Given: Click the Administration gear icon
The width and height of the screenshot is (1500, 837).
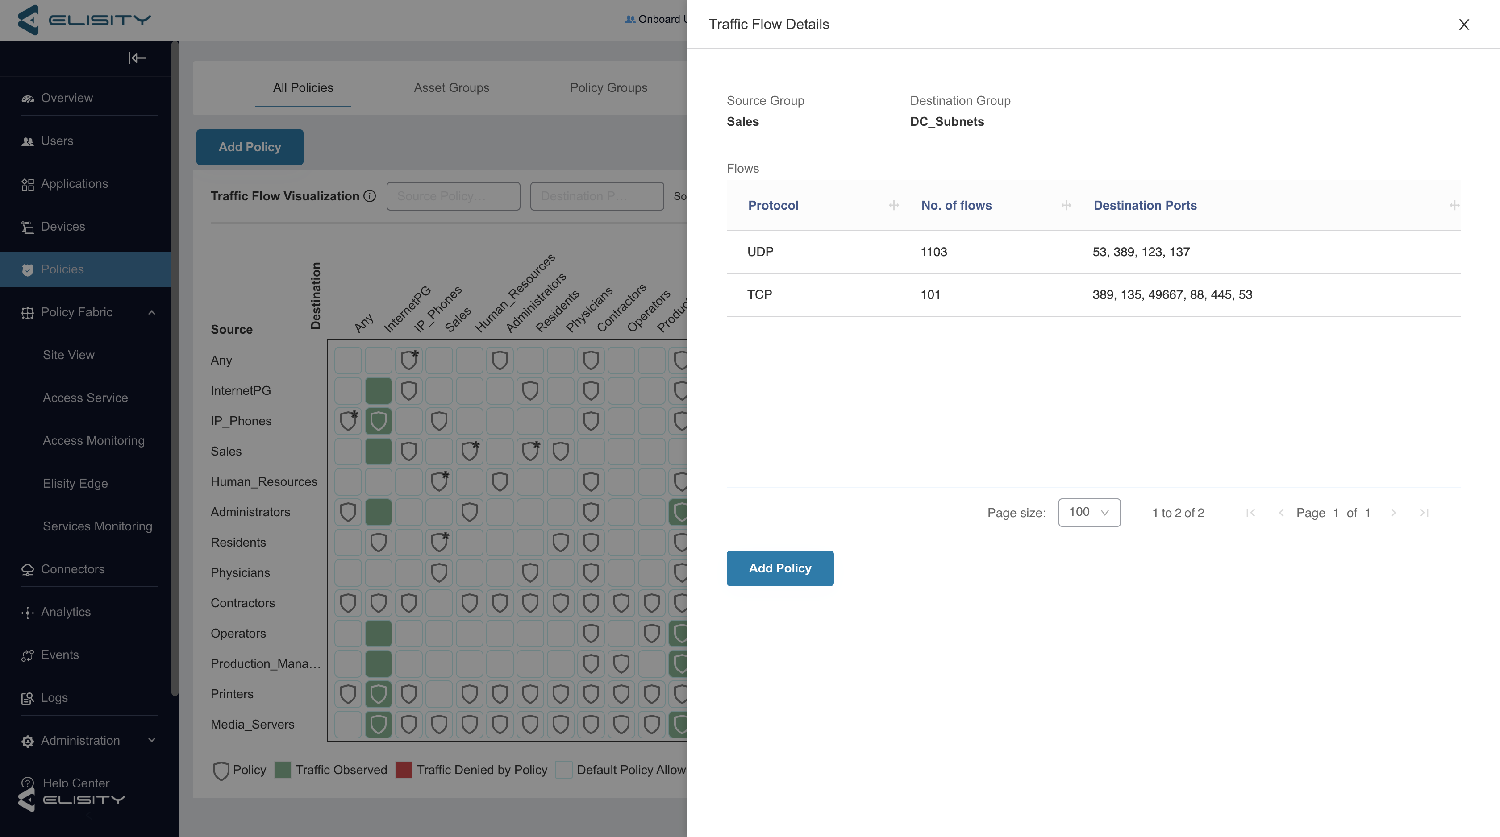Looking at the screenshot, I should tap(27, 741).
